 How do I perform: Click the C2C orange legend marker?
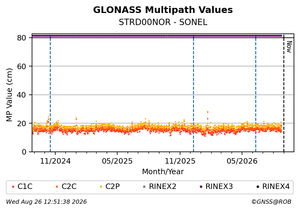(57, 187)
